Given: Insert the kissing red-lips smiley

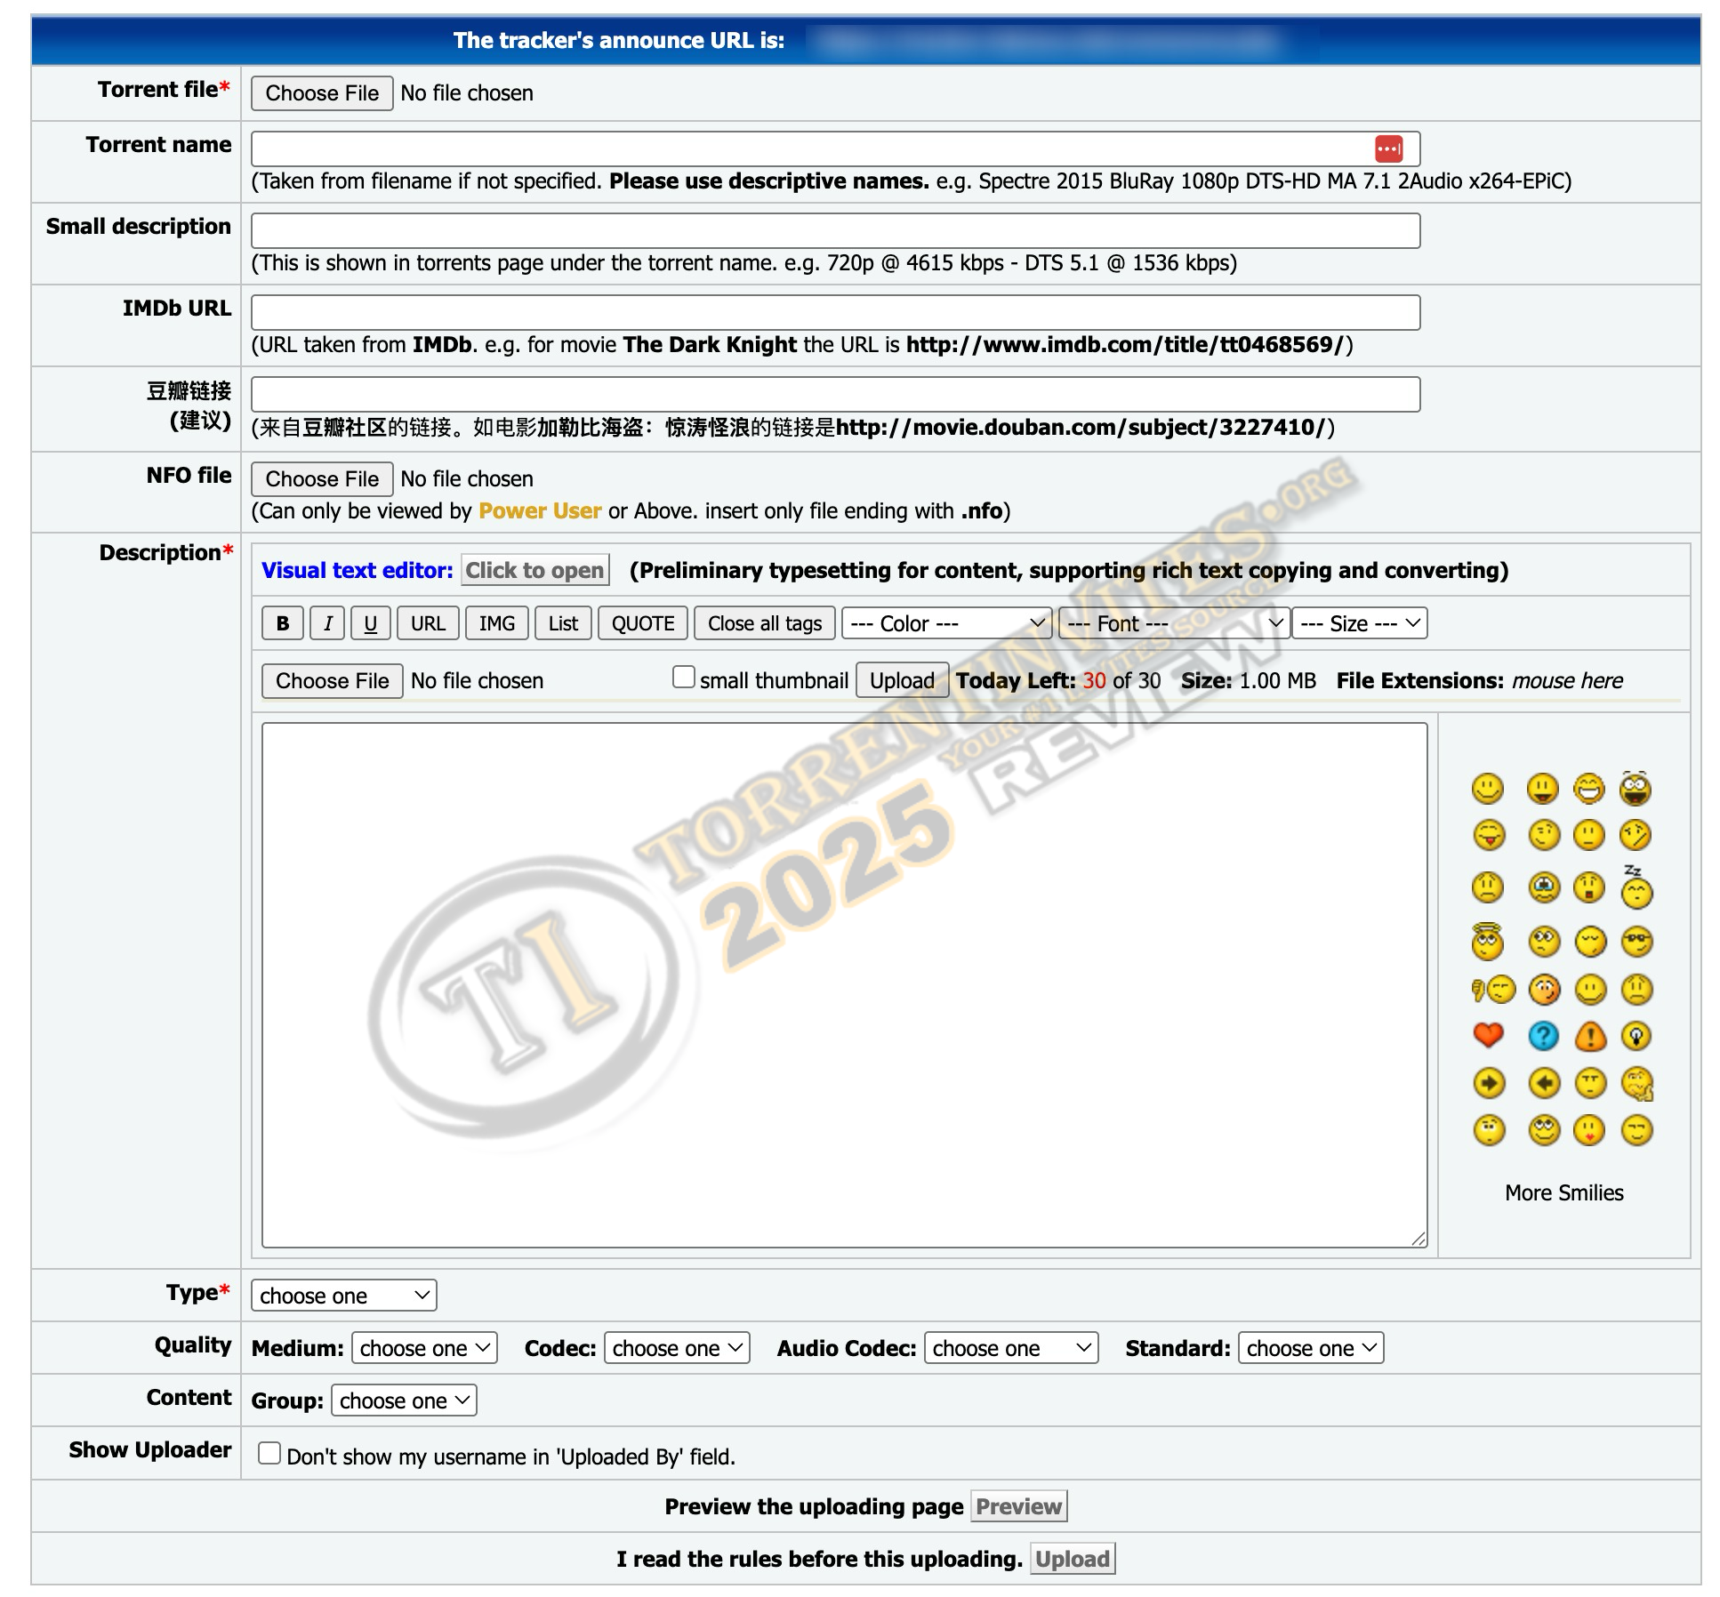Looking at the screenshot, I should [x=1589, y=1131].
